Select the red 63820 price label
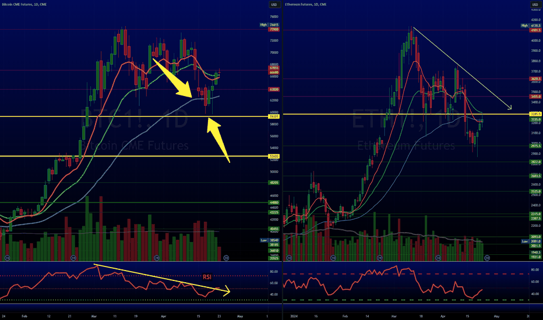 274,89
